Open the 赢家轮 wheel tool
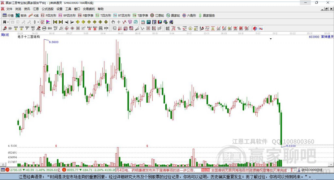The width and height of the screenshot is (334, 180). [173, 16]
